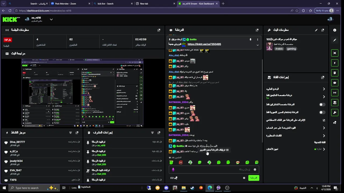Insert the angry red emote
The height and width of the screenshot is (193, 344).
tap(181, 162)
